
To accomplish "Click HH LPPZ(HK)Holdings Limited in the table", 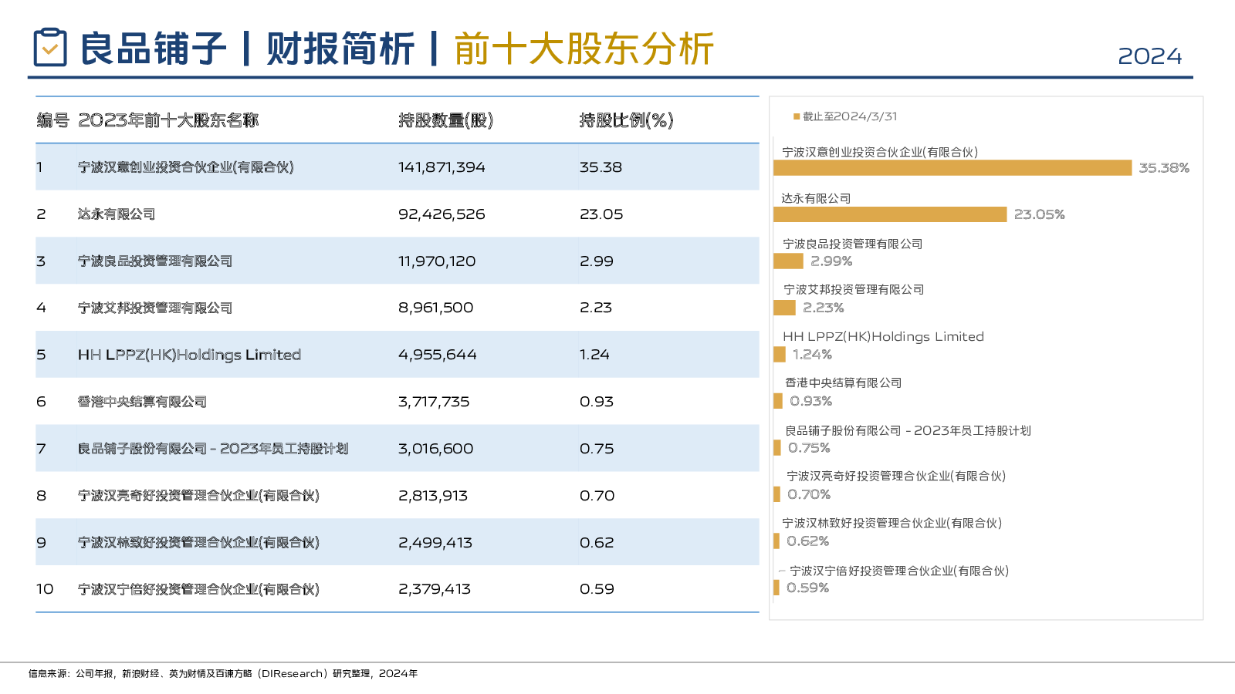I will [189, 355].
